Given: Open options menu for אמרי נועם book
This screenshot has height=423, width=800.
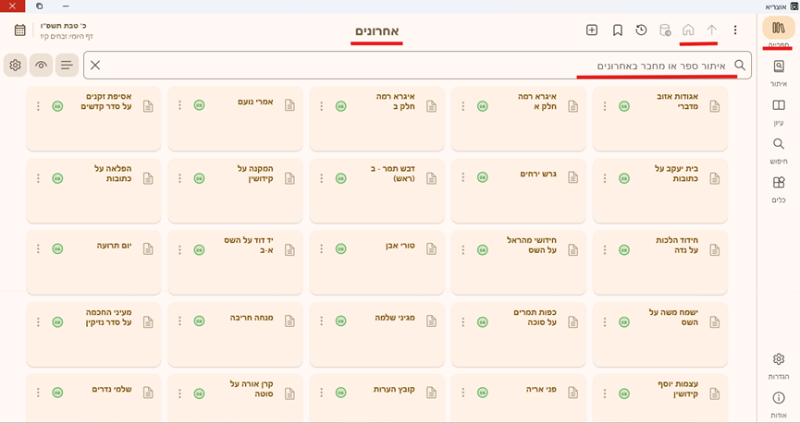Looking at the screenshot, I should [179, 105].
